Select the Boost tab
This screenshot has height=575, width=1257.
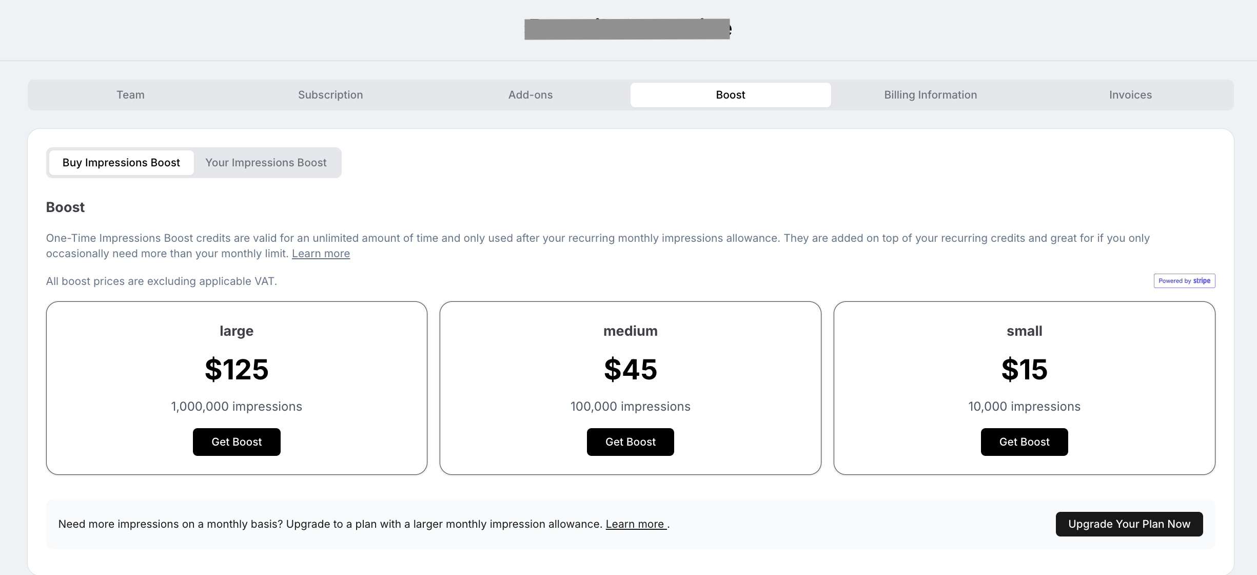[730, 95]
